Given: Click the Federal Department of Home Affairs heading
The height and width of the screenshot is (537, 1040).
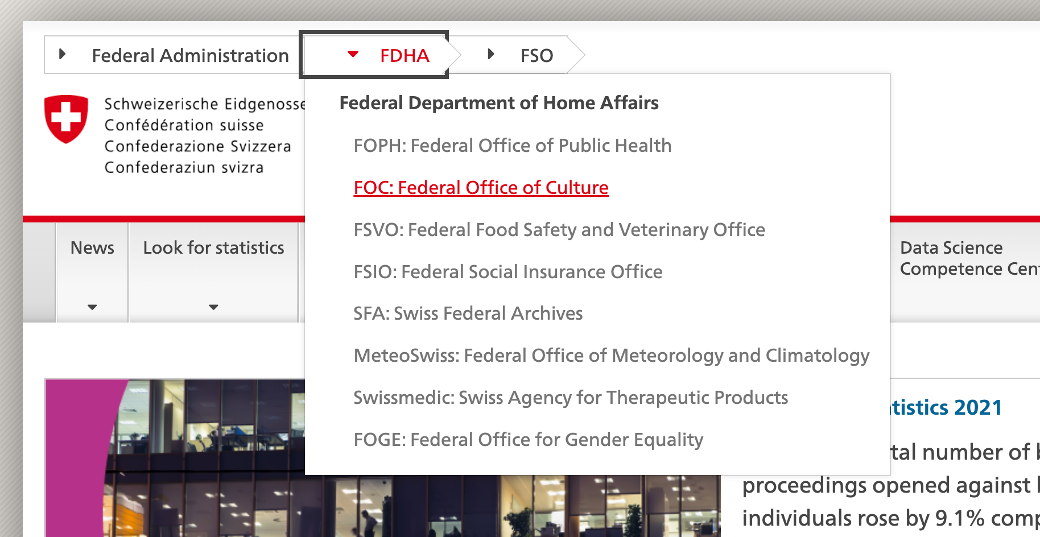Looking at the screenshot, I should [x=498, y=103].
